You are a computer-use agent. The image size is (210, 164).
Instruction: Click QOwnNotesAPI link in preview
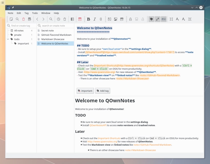coord(98,125)
